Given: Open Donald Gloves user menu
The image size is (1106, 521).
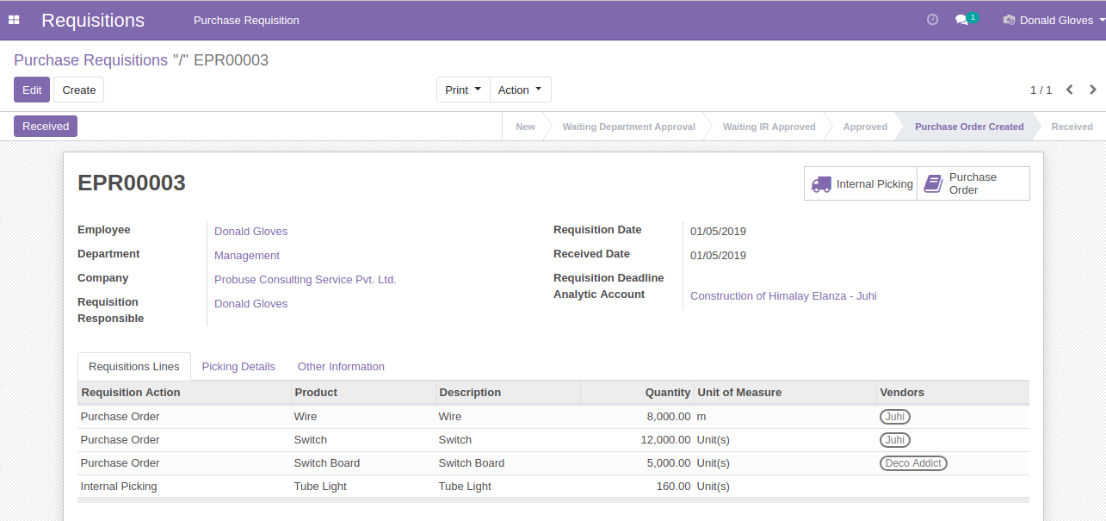Looking at the screenshot, I should [x=1053, y=20].
